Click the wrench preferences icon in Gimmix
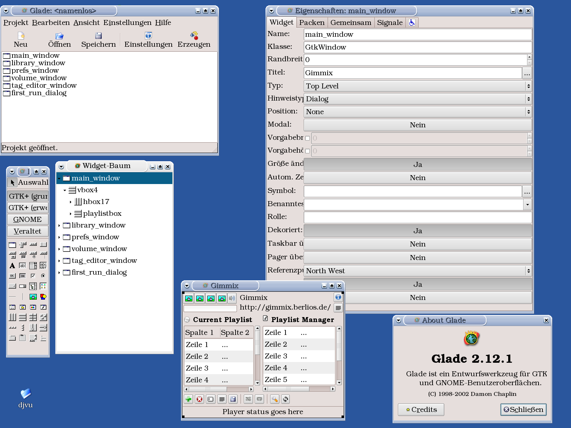 tap(274, 399)
